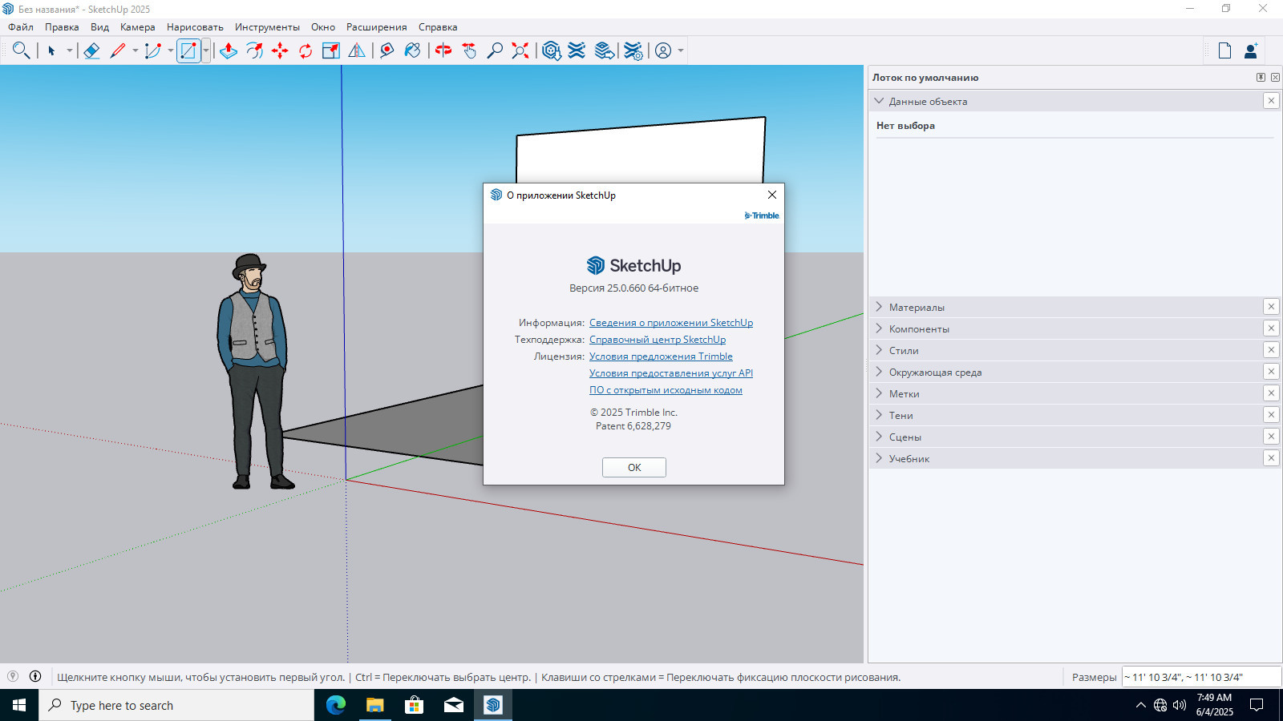Open the ПО с открытым исходным кодом link
This screenshot has height=721, width=1283.
(x=666, y=390)
